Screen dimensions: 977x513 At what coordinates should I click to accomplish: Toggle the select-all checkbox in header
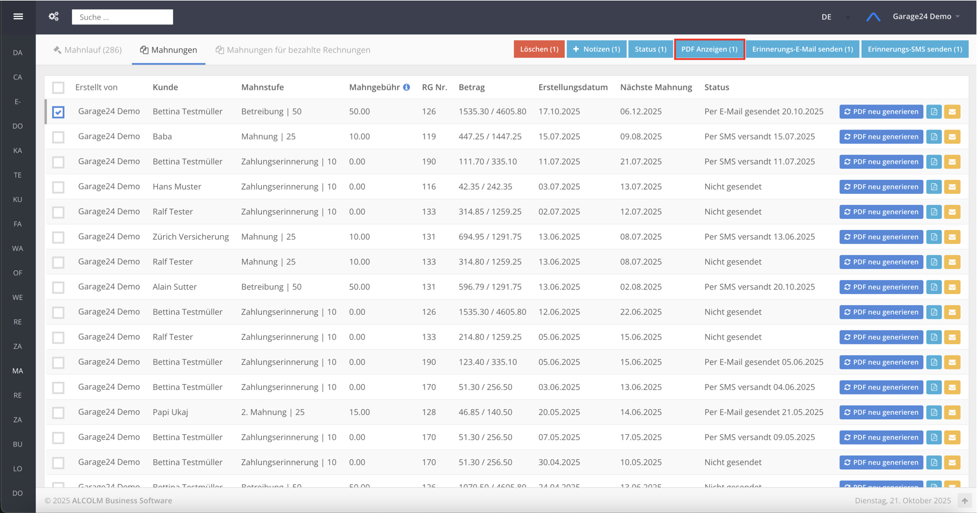(58, 88)
